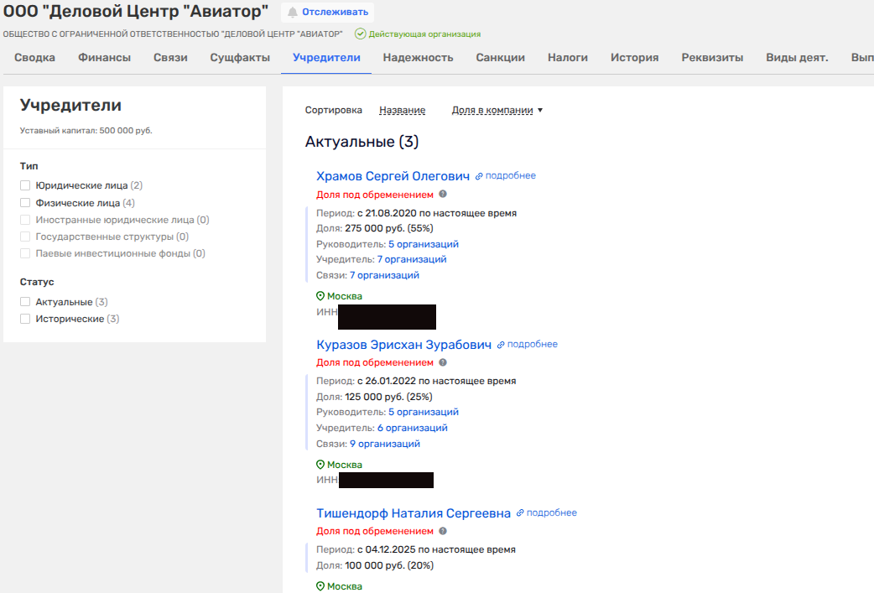Open Куразов's 9 организаций Связи link

point(384,444)
